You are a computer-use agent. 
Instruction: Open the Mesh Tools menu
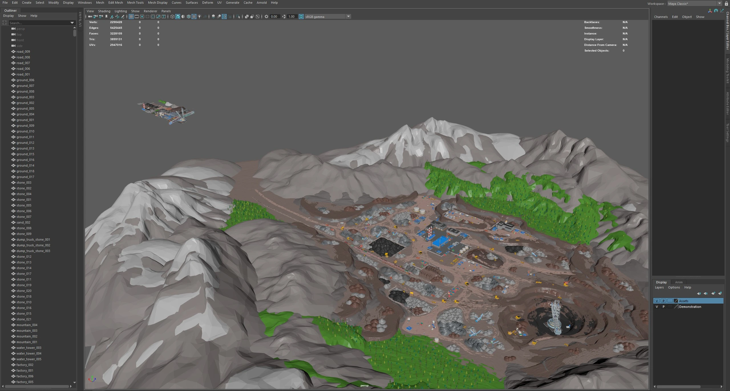point(135,3)
